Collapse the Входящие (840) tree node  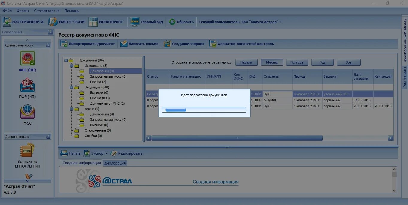71,87
